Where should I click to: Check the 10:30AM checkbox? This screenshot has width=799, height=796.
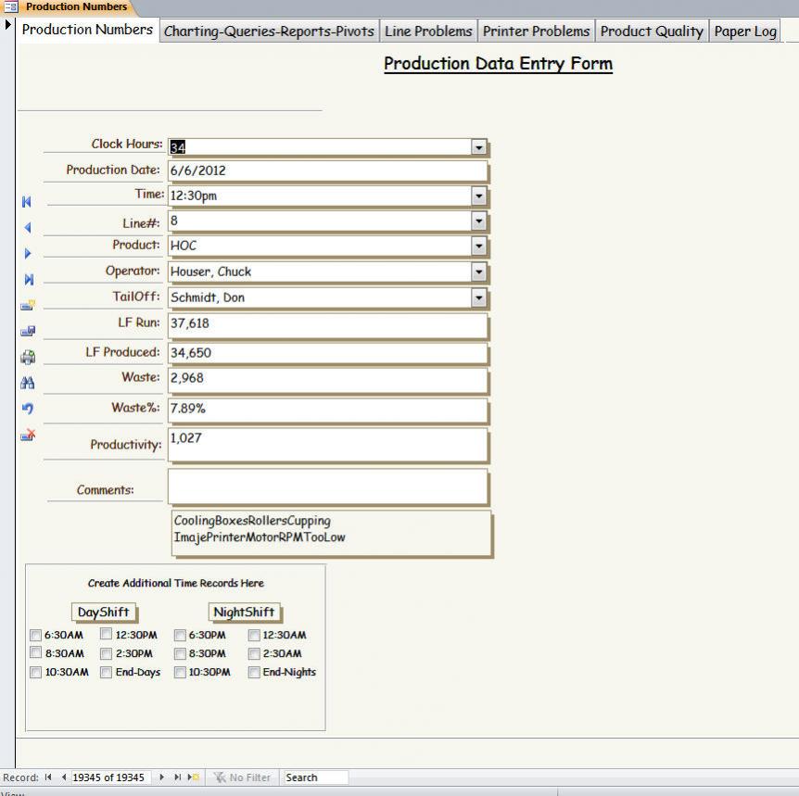35,672
